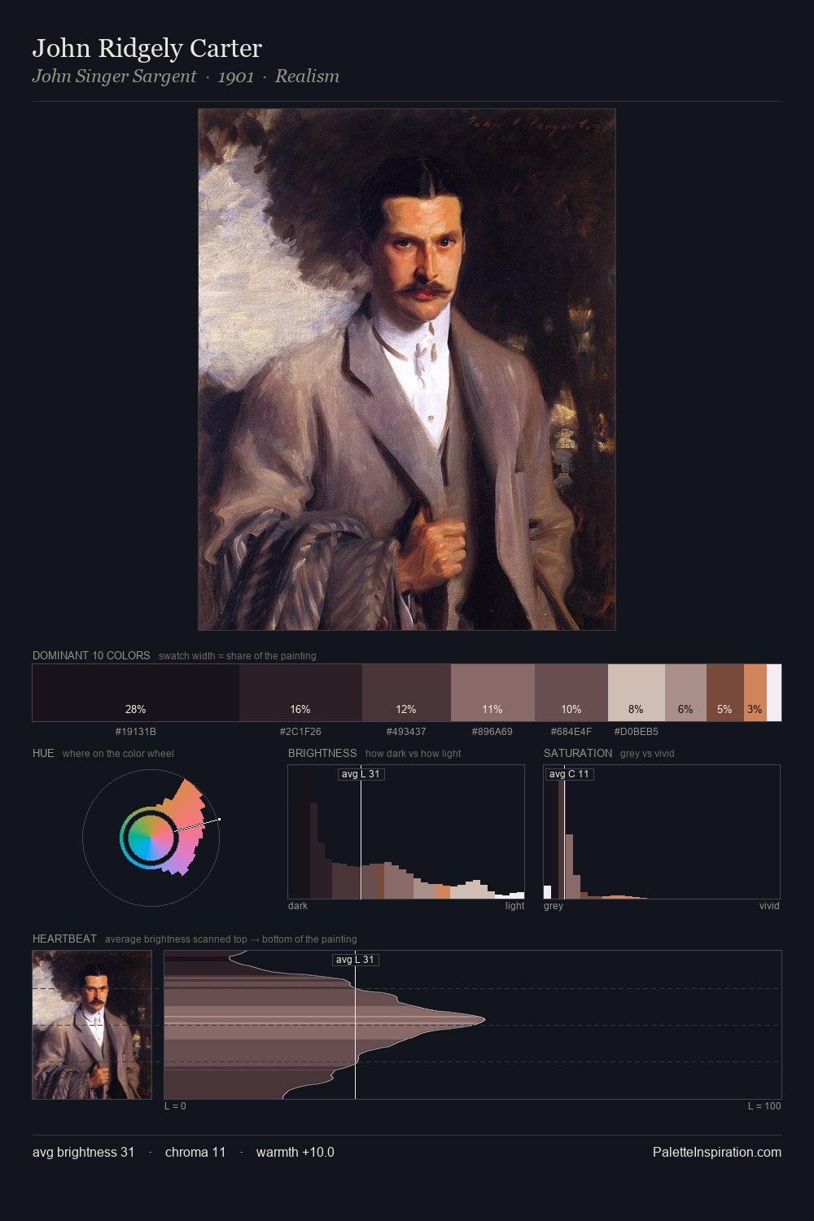Click the 'L = 0' heartbeat axis label
This screenshot has width=814, height=1221.
[x=175, y=1106]
